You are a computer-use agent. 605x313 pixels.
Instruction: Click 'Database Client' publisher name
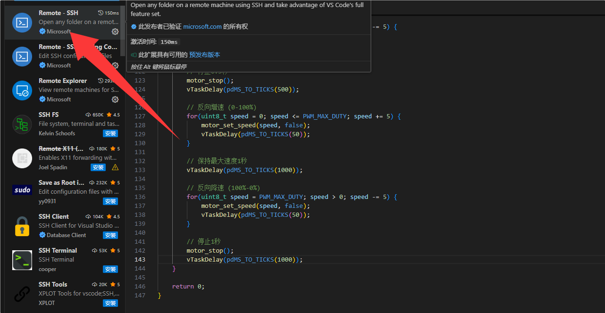(x=66, y=235)
